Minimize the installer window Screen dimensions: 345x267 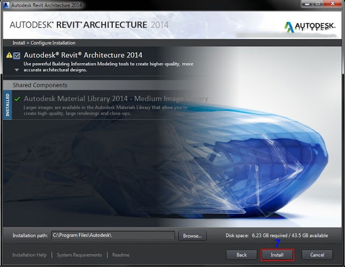click(x=307, y=4)
